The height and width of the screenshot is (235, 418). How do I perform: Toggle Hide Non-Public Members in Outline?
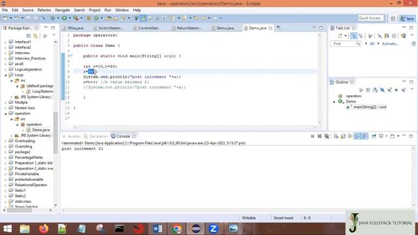pos(396,90)
